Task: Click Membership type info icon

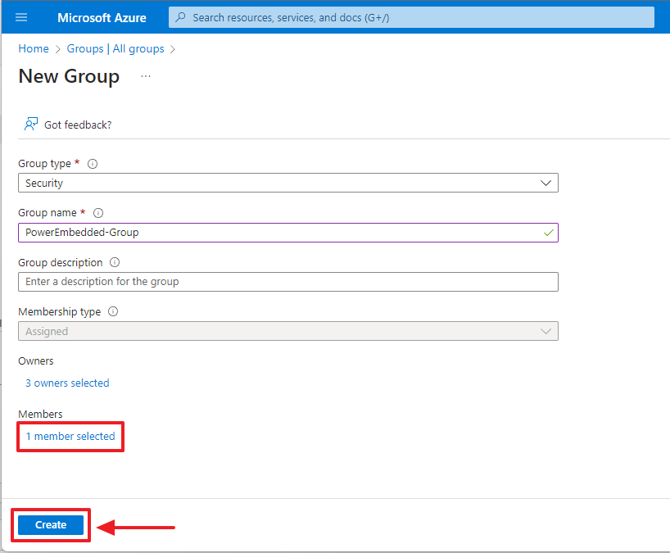Action: pos(113,312)
